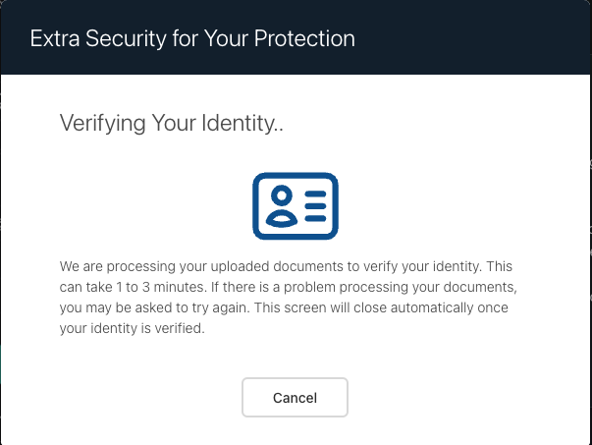
Task: Click the bottom text line in ID icon
Action: click(315, 218)
